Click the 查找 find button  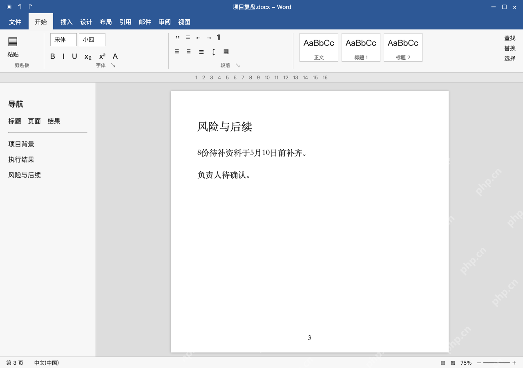510,38
